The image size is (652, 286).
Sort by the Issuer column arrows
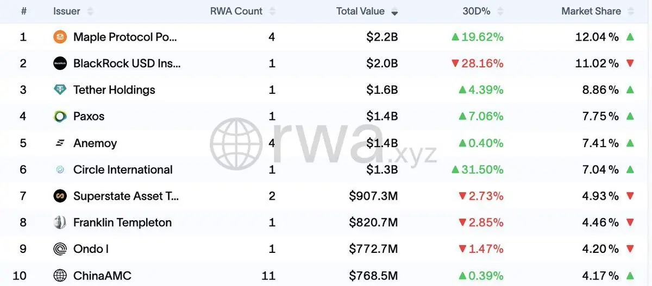click(x=90, y=11)
